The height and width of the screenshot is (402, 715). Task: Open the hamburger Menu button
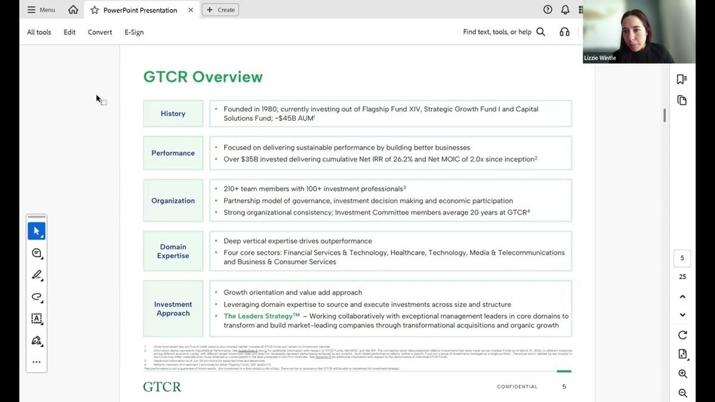pyautogui.click(x=41, y=10)
